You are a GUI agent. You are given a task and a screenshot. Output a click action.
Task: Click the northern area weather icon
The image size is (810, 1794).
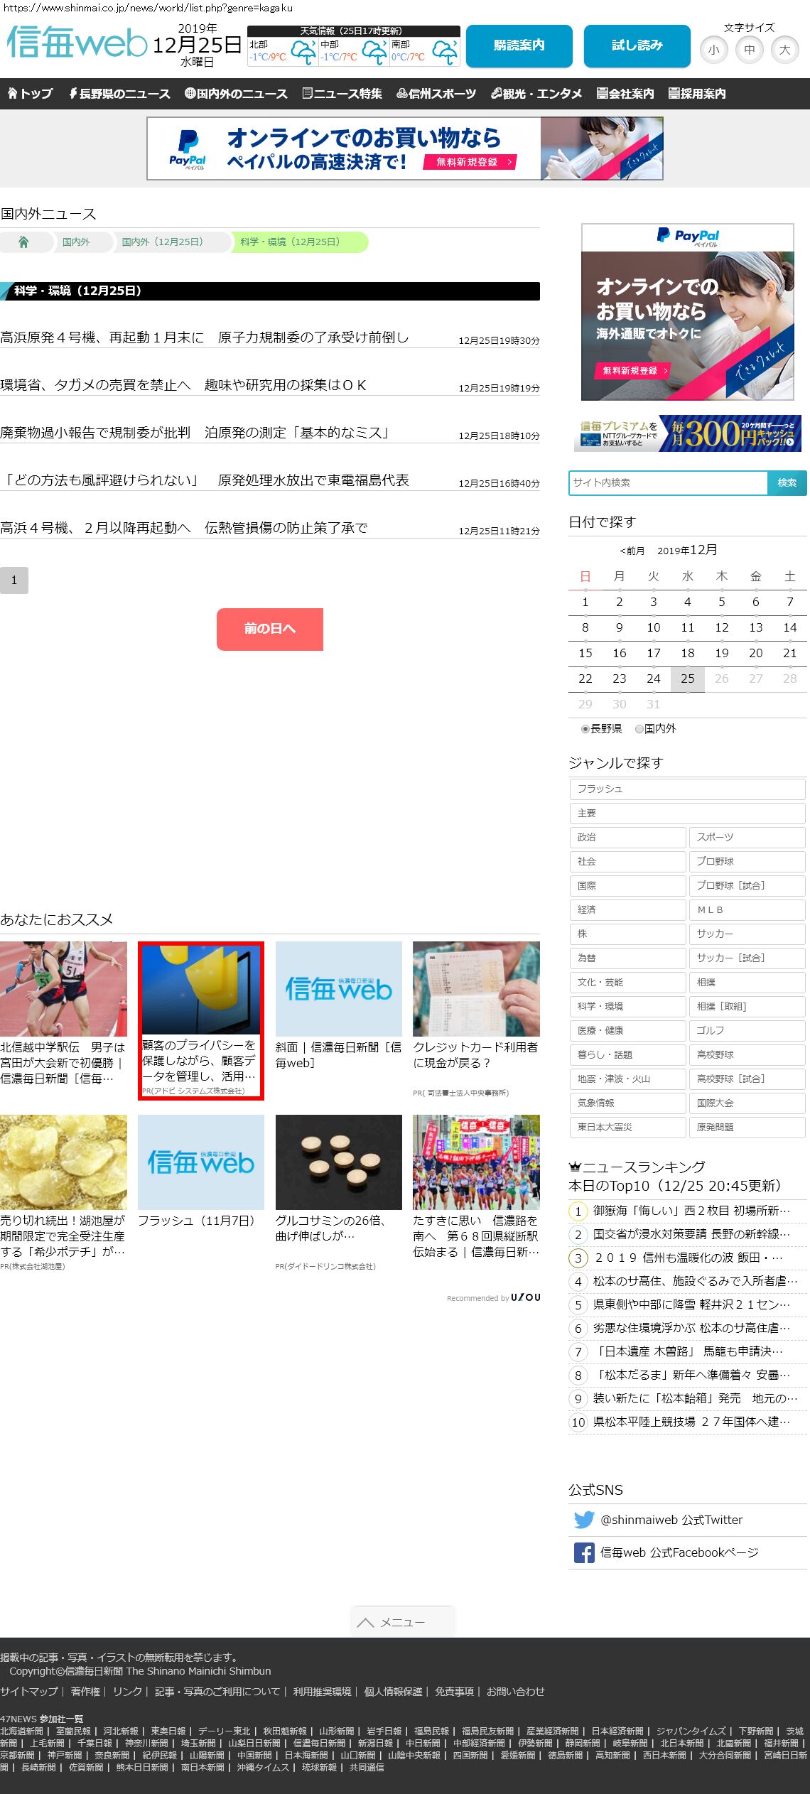303,53
